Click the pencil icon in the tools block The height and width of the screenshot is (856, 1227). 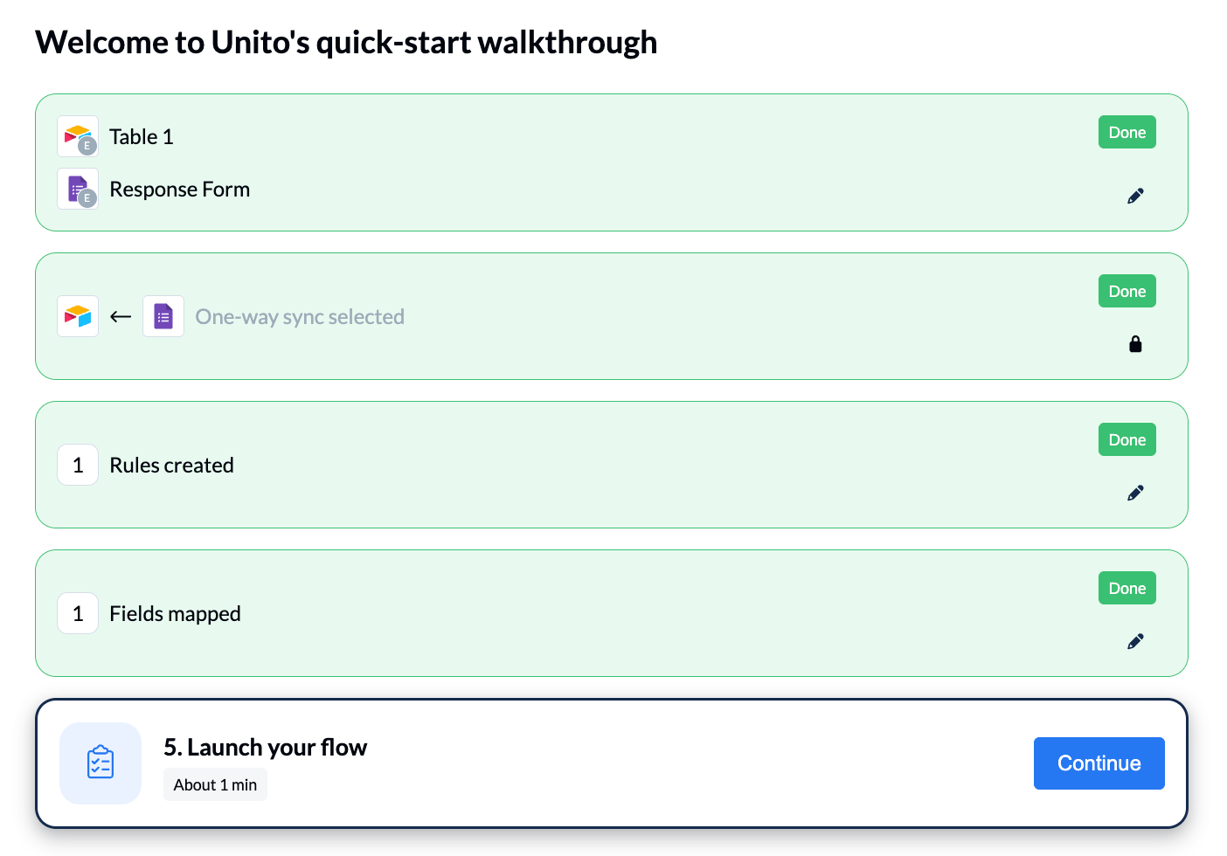pyautogui.click(x=1135, y=195)
